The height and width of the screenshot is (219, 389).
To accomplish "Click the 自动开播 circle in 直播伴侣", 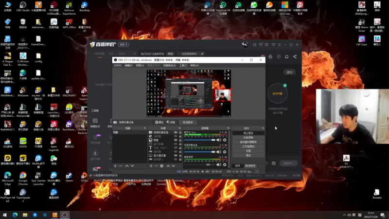I will click(277, 93).
